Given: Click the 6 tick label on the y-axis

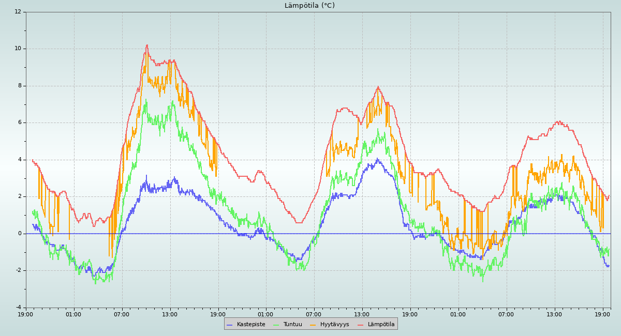Looking at the screenshot, I should 19,123.
